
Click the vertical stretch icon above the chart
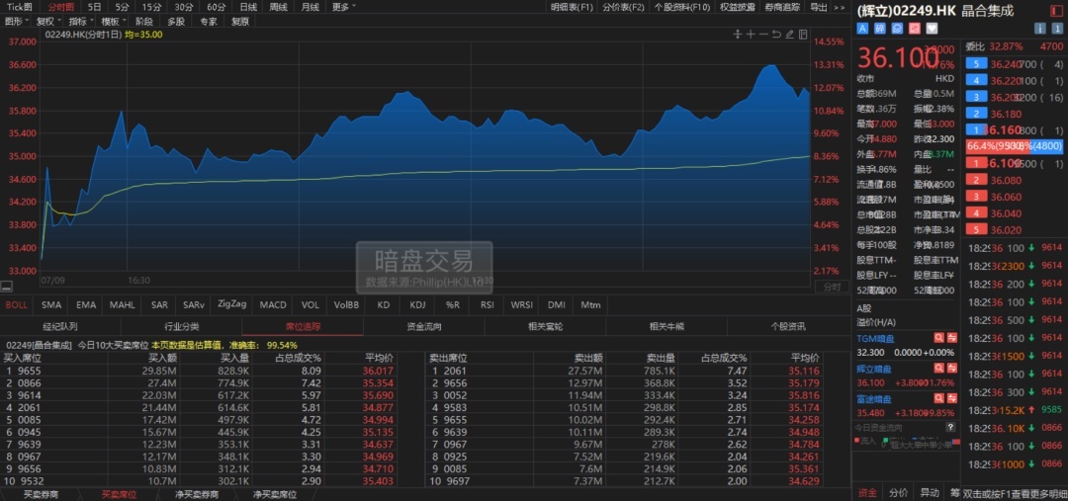(737, 34)
